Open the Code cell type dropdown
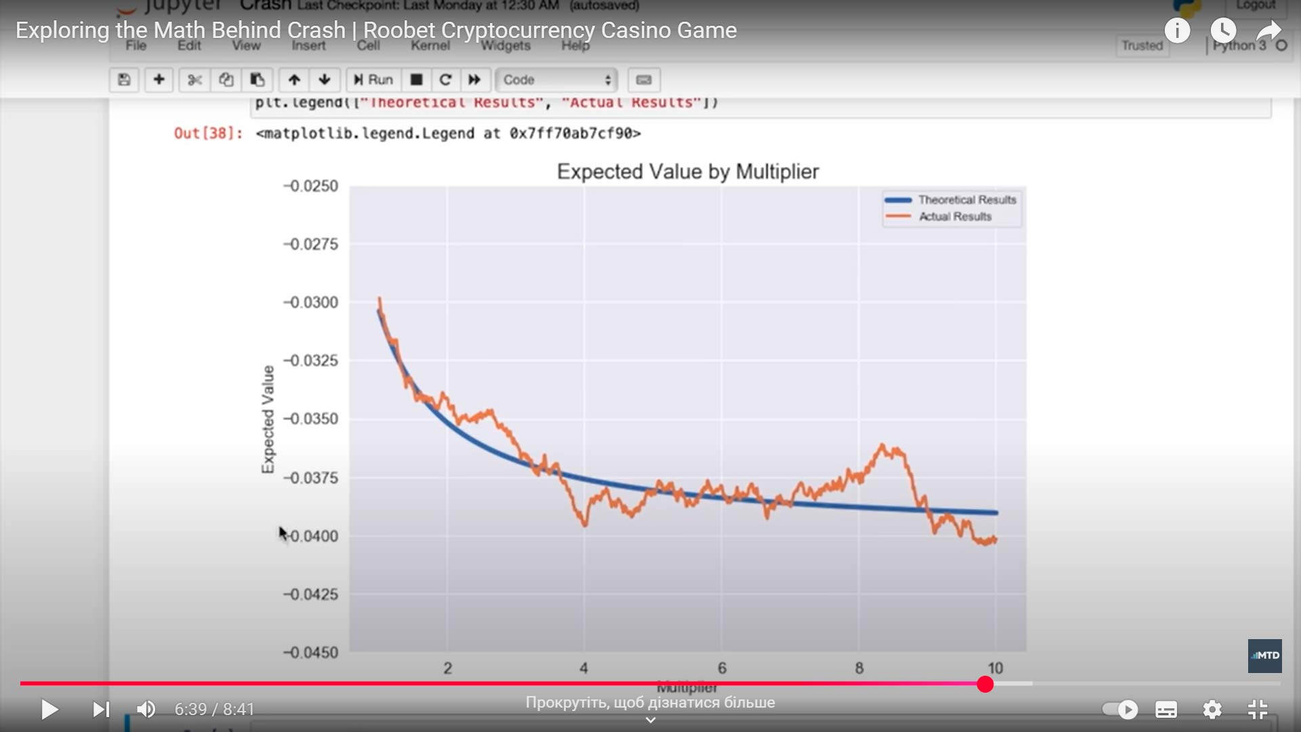The image size is (1301, 732). [x=556, y=80]
